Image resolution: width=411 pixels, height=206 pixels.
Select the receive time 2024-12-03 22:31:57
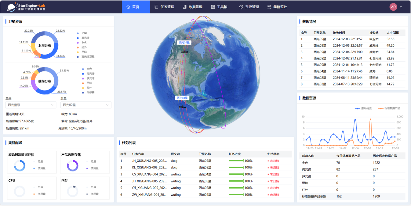[347, 39]
